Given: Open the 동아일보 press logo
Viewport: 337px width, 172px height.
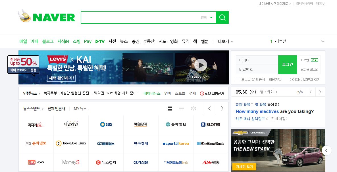Looking at the screenshot, I should coord(176,124).
